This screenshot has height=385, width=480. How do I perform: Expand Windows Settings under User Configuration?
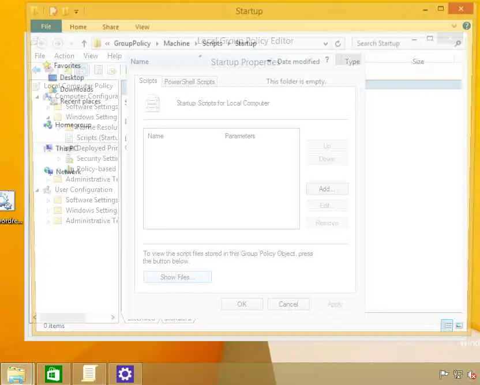(x=48, y=211)
